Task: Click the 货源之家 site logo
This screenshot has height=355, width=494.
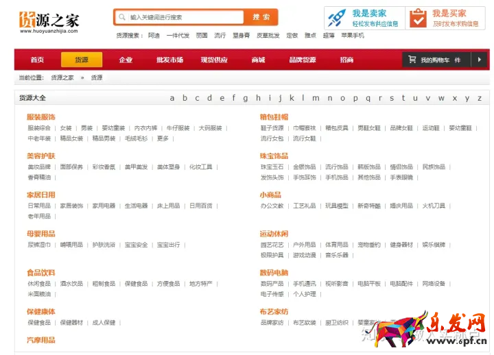Action: 48,21
